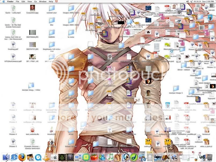Click the Canadian flag input menu

tap(56, 1)
